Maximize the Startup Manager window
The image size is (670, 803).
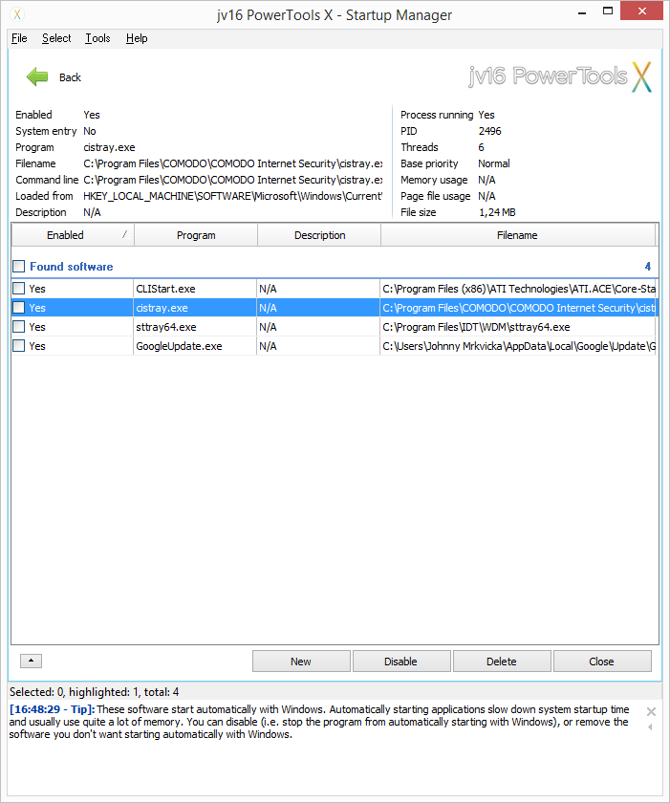608,11
